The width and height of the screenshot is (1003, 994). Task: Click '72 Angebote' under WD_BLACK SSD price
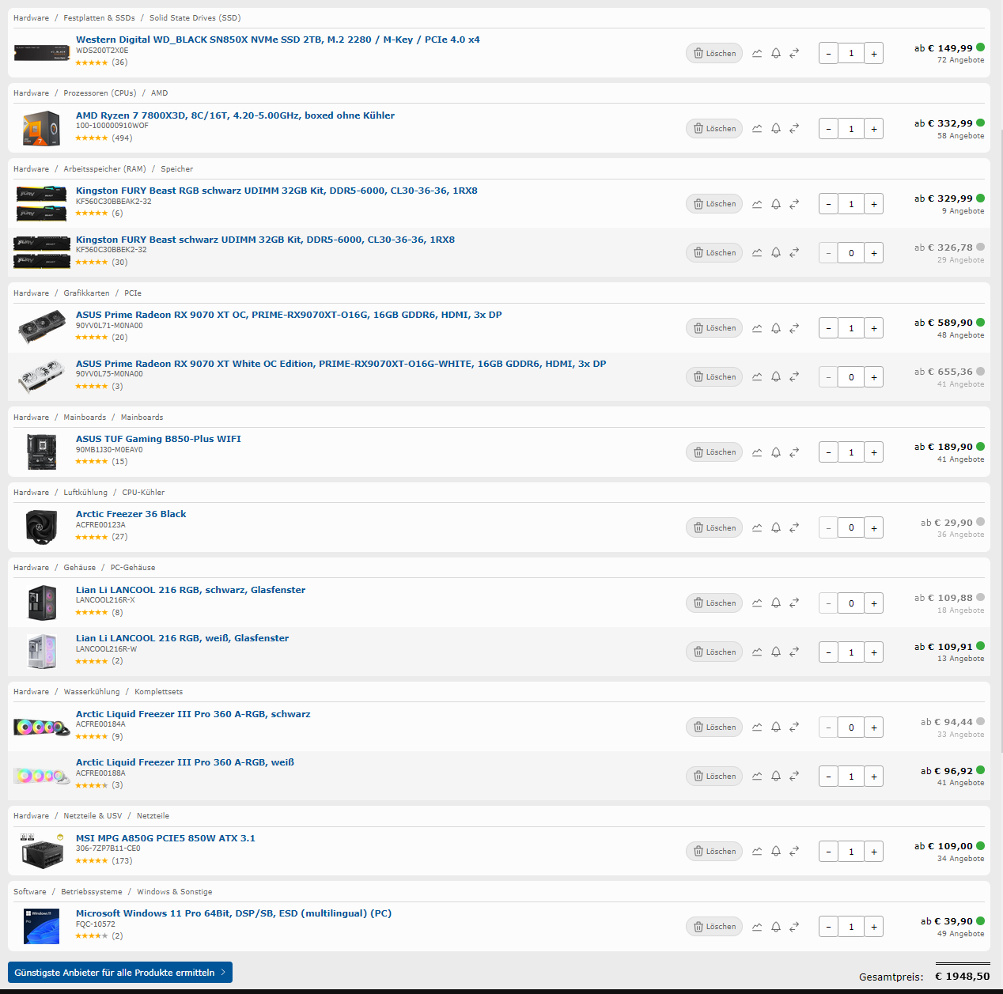pyautogui.click(x=961, y=60)
